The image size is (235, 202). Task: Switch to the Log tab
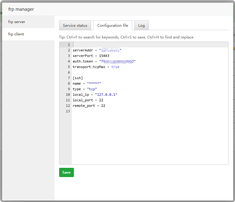click(x=141, y=26)
